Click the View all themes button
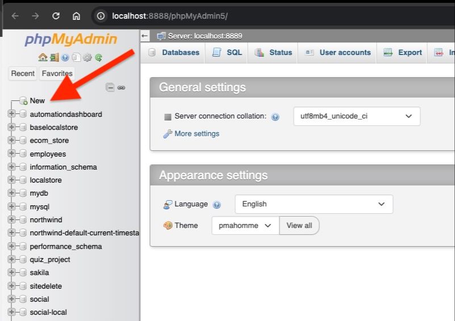Viewport: 455px width, 321px height. 299,225
